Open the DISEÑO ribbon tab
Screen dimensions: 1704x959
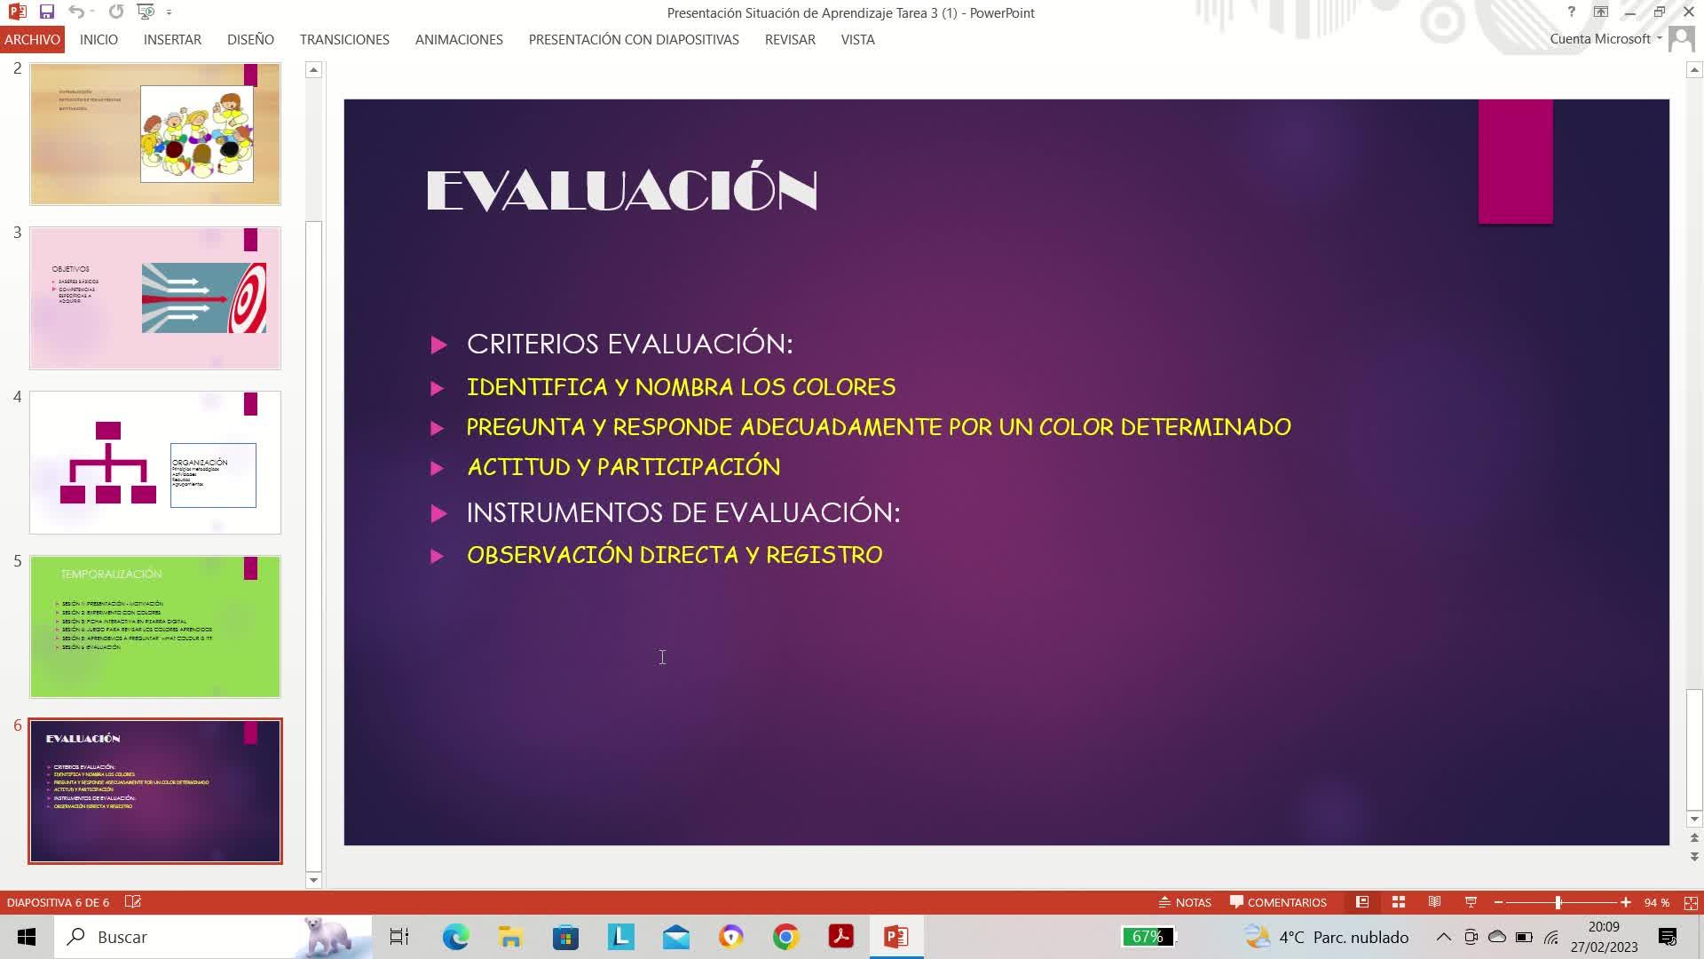pyautogui.click(x=250, y=40)
